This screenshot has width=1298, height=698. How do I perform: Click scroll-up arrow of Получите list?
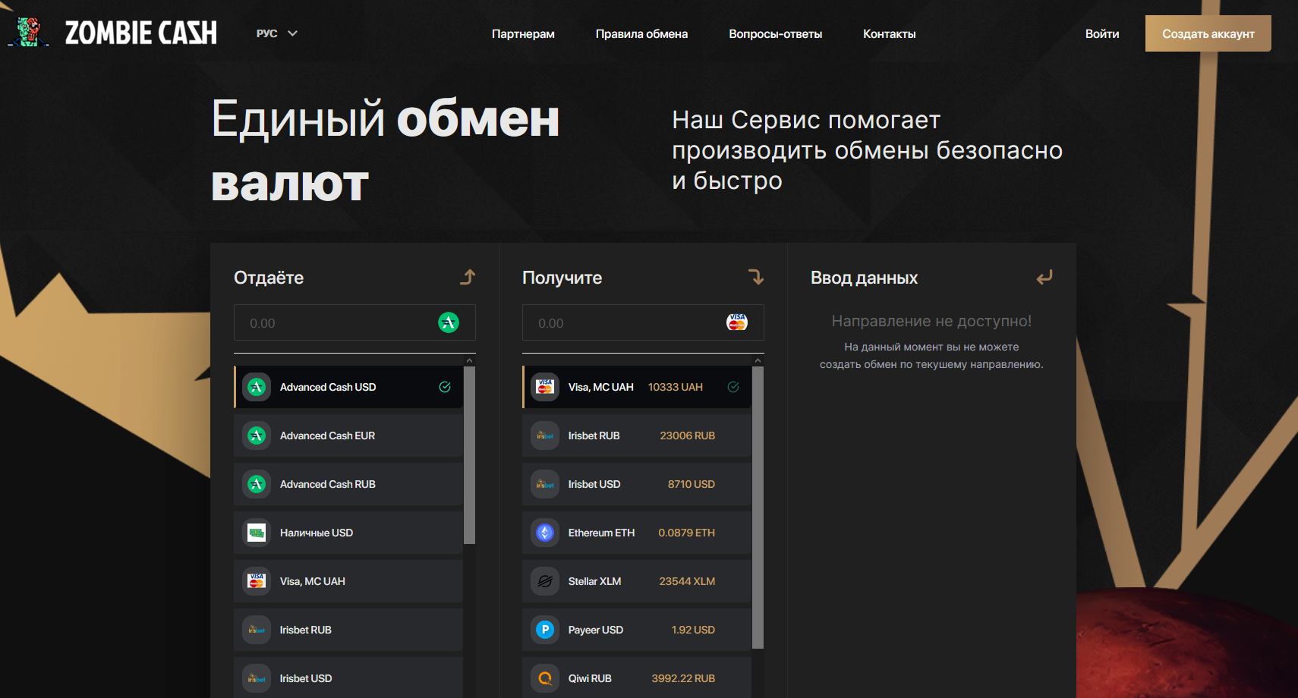click(758, 360)
